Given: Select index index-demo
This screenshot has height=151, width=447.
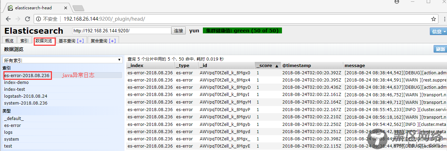Looking at the screenshot, I should (x=62, y=83).
